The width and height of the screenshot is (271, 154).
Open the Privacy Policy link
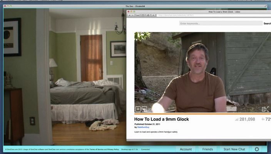point(113,149)
